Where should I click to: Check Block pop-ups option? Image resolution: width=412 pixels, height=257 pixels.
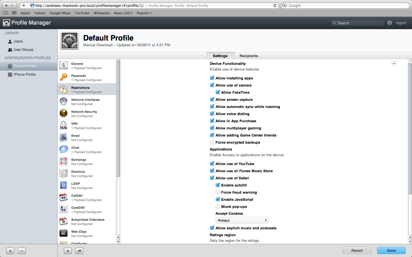tap(218, 206)
